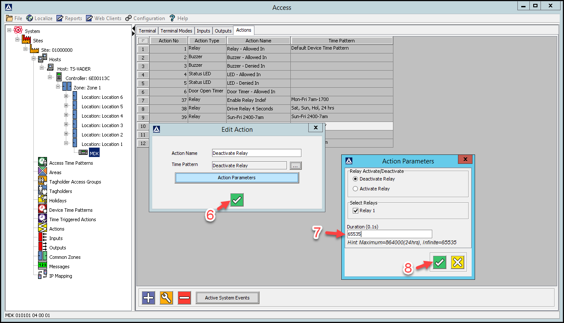The width and height of the screenshot is (564, 323).
Task: Close the Action Parameters dialog
Action: tap(465, 160)
